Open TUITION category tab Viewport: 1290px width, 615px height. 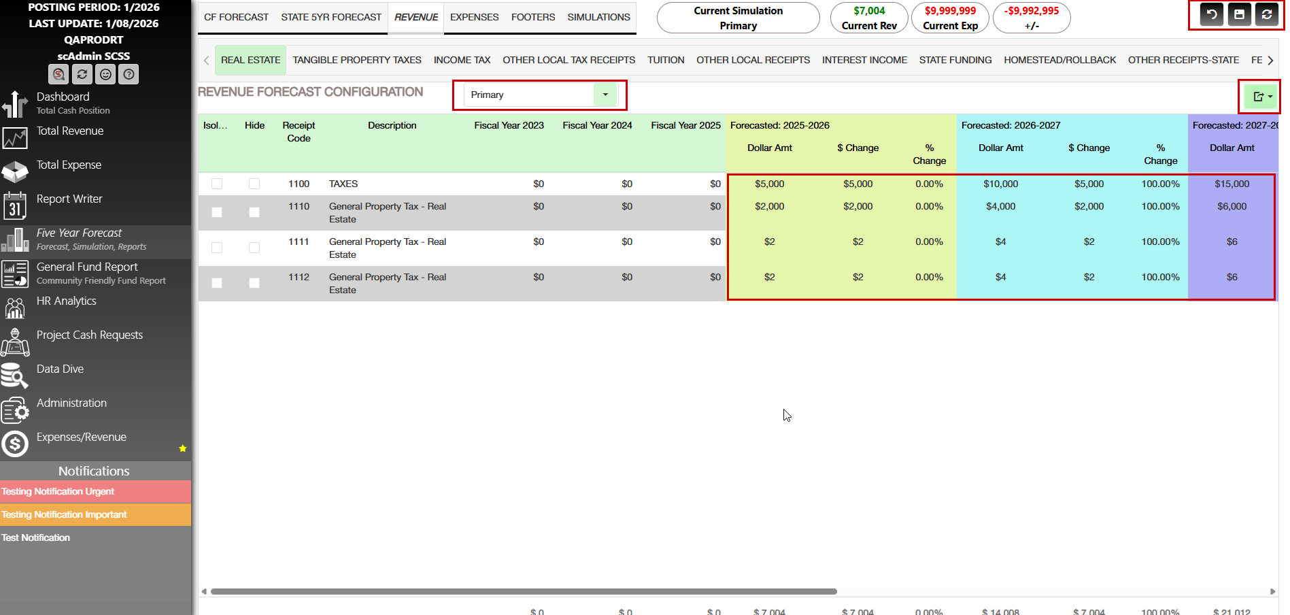[x=666, y=60]
